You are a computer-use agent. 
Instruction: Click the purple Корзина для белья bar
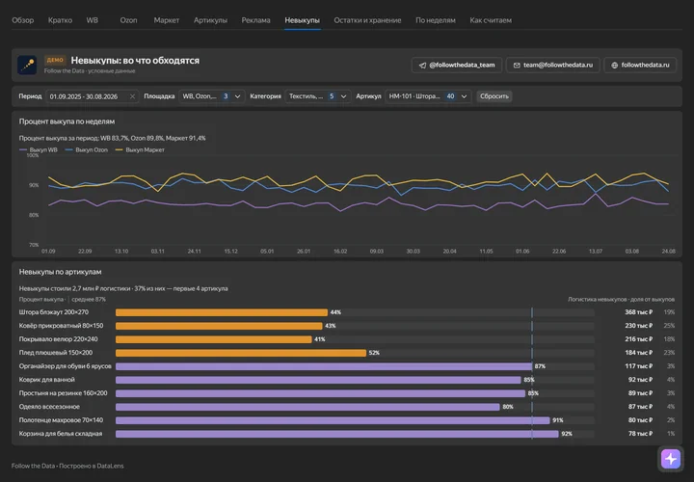coord(336,434)
